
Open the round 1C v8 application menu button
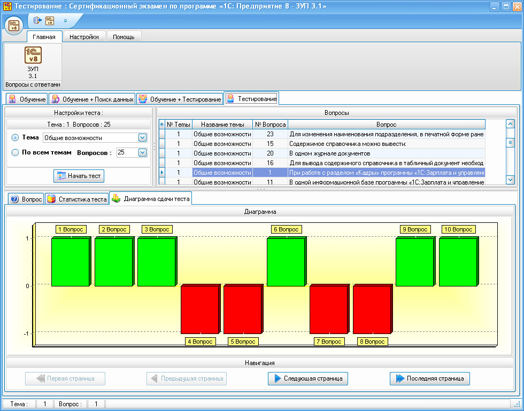pyautogui.click(x=14, y=26)
